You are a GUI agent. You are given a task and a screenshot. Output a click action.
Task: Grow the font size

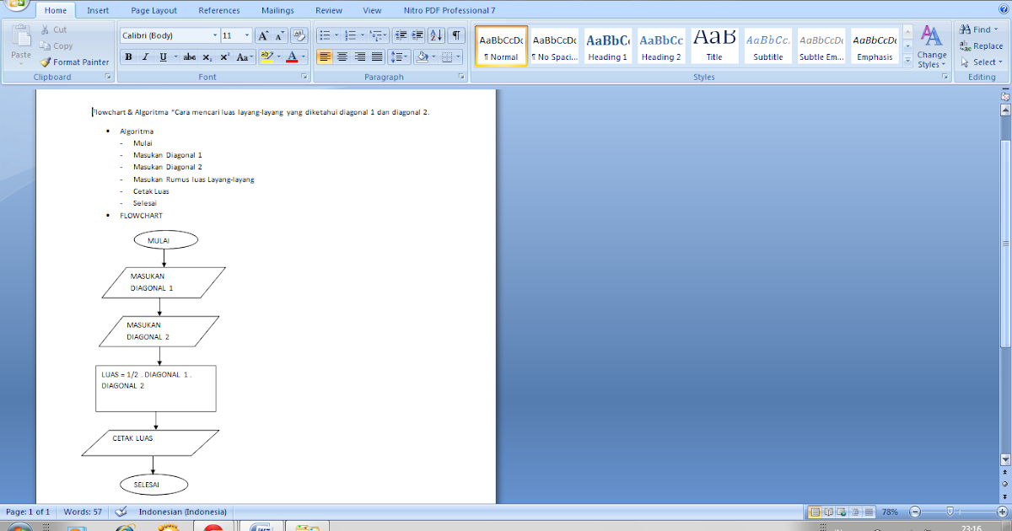pyautogui.click(x=263, y=35)
